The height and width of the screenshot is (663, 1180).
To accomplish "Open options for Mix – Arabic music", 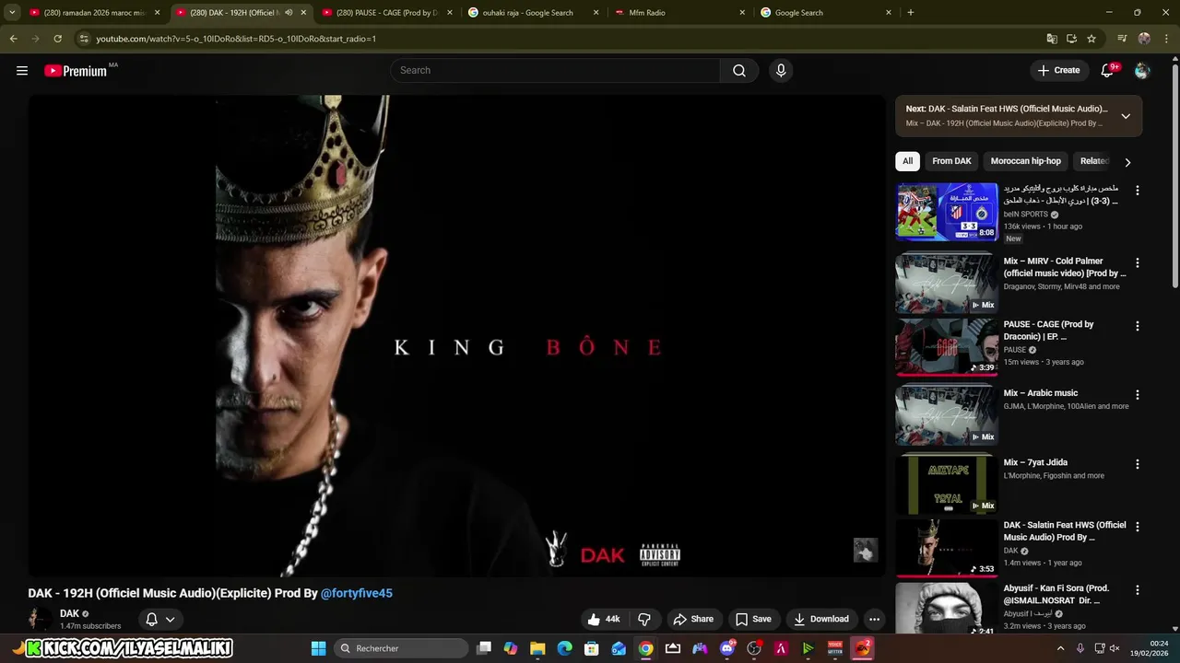I will (1137, 395).
